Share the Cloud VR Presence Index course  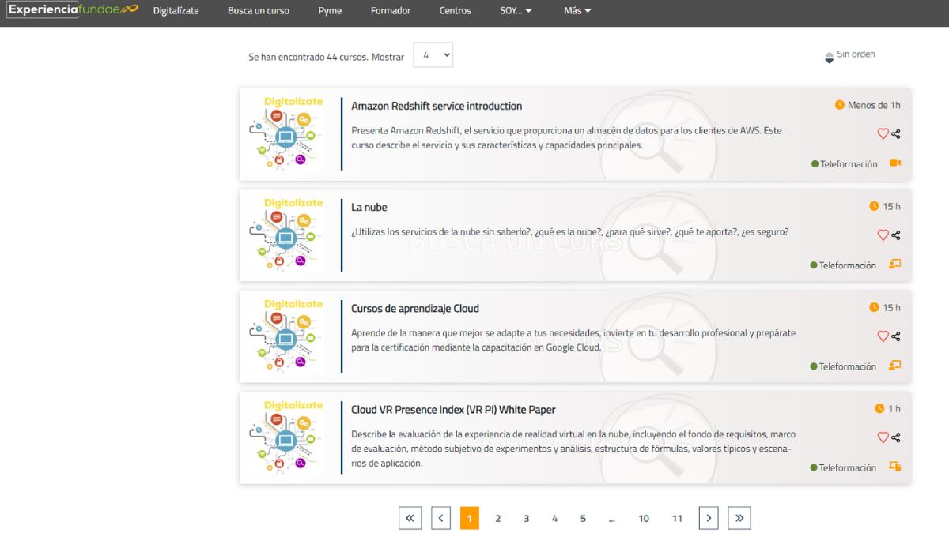[896, 437]
